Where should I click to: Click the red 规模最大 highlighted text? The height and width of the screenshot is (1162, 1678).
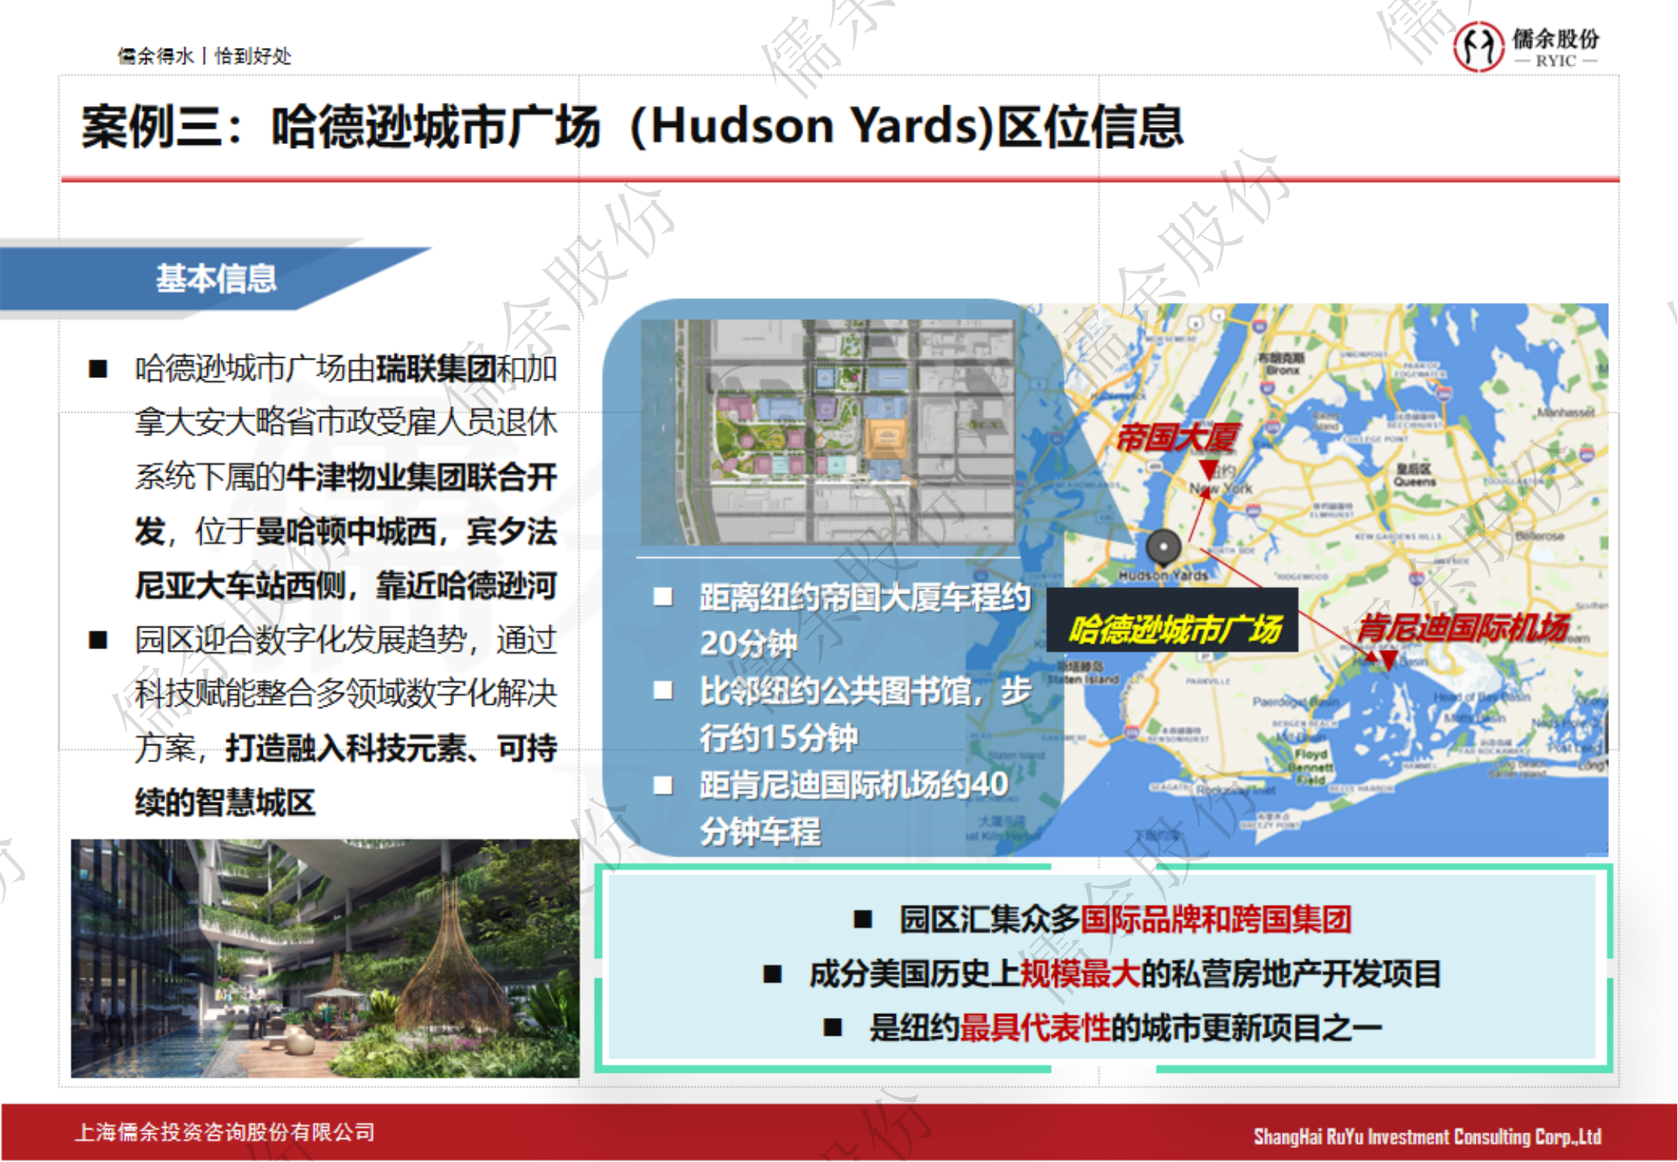tap(1080, 974)
